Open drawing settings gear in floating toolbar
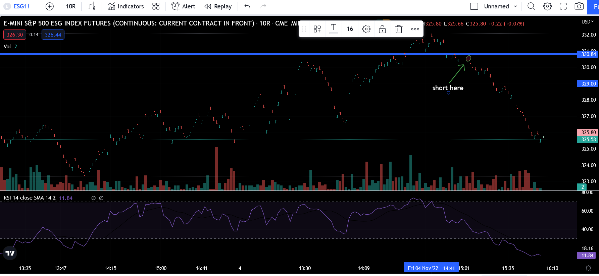Viewport: 599px width, 276px height. 366,29
